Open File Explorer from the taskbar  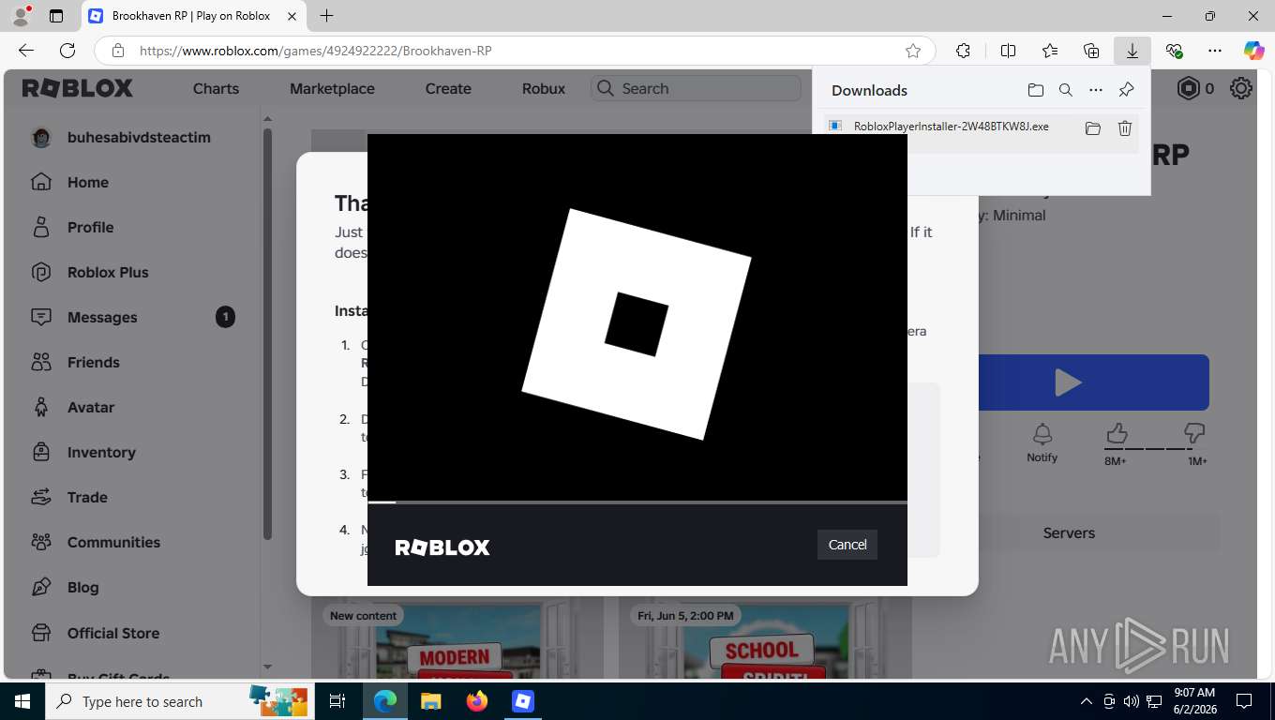[430, 701]
